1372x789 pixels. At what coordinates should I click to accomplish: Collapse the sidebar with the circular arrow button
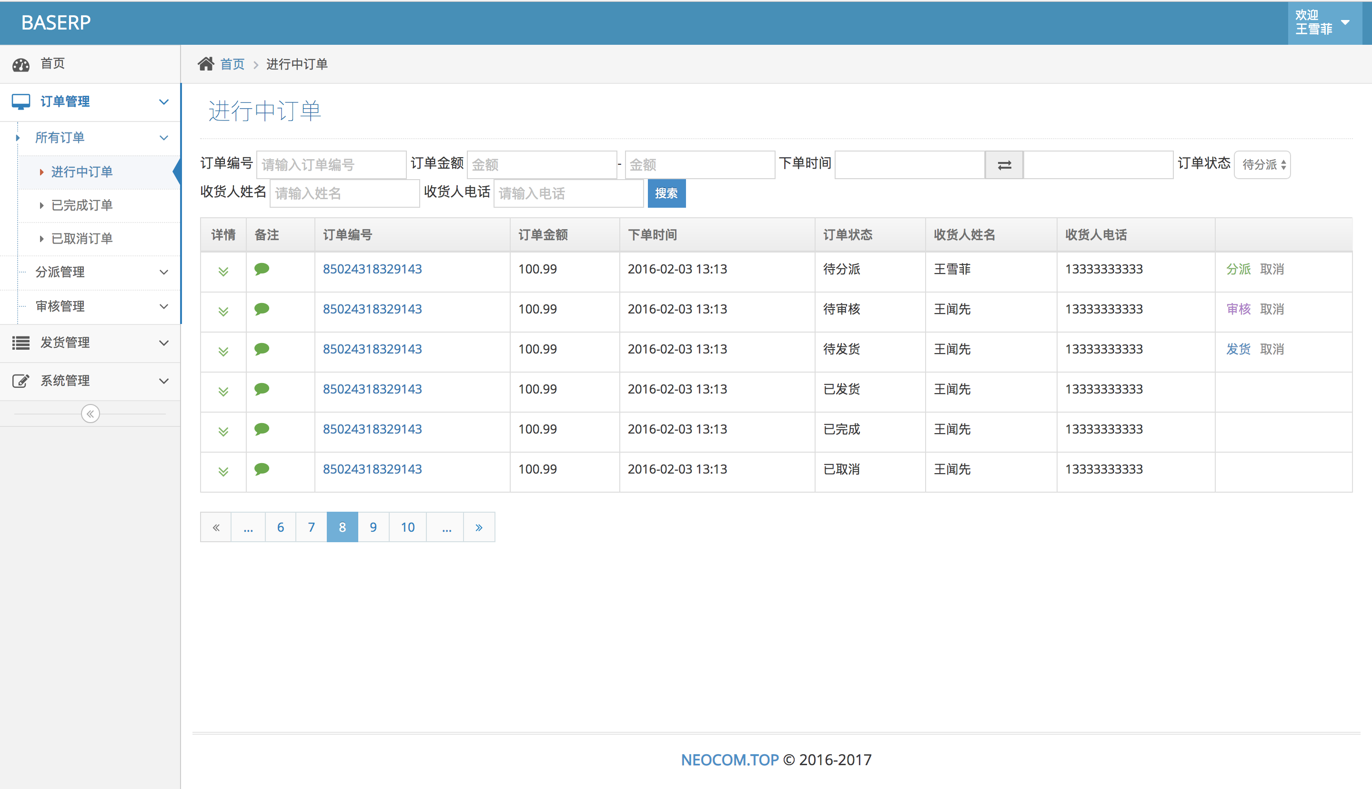click(90, 414)
